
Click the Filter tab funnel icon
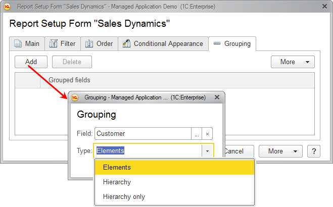point(53,43)
